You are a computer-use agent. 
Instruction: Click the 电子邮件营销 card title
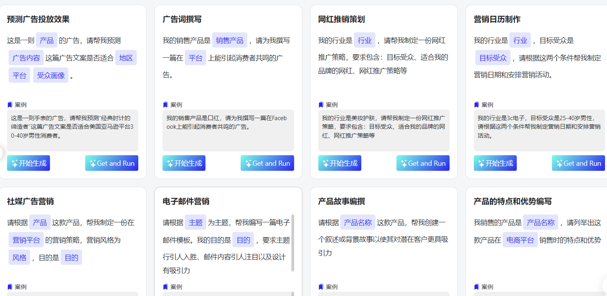point(186,201)
